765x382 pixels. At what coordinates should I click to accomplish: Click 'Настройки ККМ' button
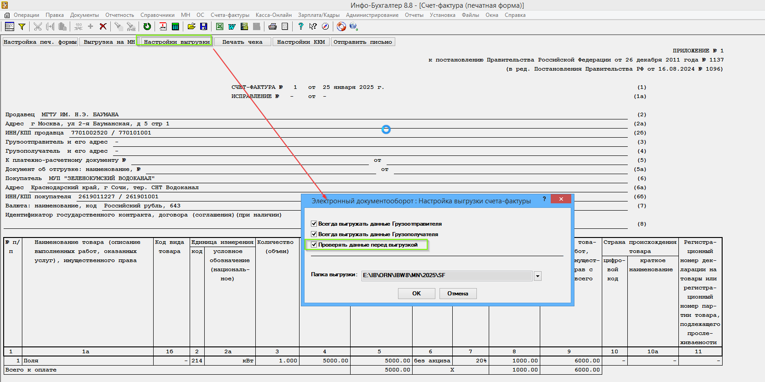pyautogui.click(x=301, y=42)
